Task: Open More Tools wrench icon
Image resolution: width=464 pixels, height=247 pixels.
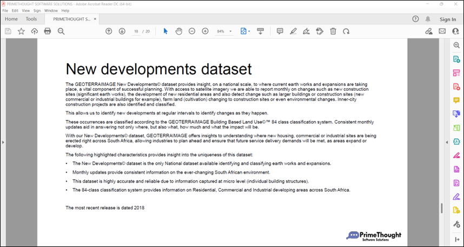Action: pyautogui.click(x=456, y=224)
